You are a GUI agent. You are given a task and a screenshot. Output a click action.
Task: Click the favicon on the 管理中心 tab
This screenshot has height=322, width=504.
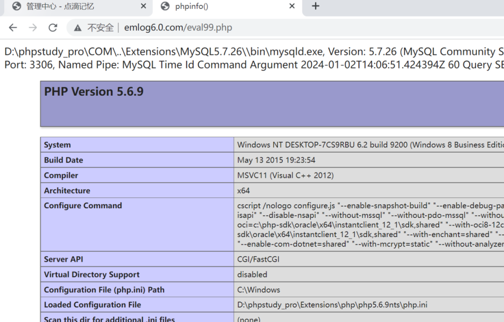click(17, 7)
